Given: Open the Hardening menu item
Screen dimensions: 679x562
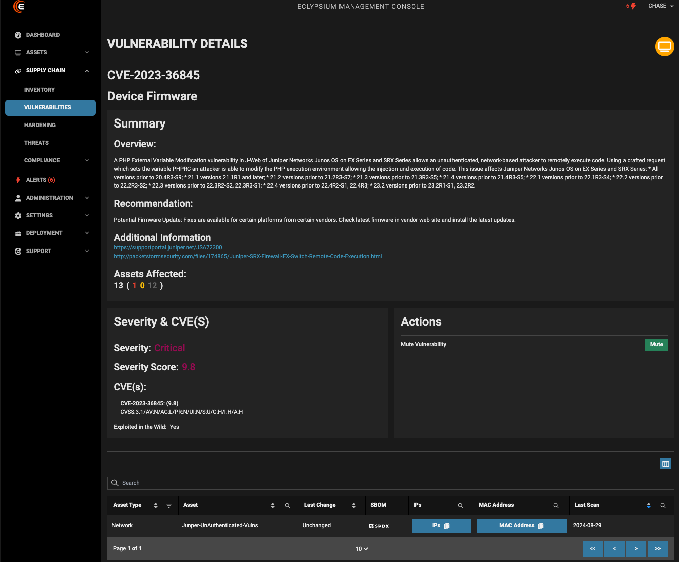Looking at the screenshot, I should (40, 125).
